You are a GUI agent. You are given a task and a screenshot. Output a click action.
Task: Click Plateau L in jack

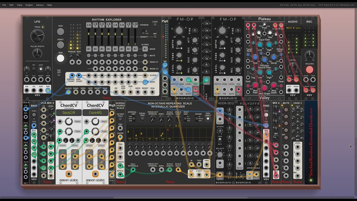pos(248,25)
